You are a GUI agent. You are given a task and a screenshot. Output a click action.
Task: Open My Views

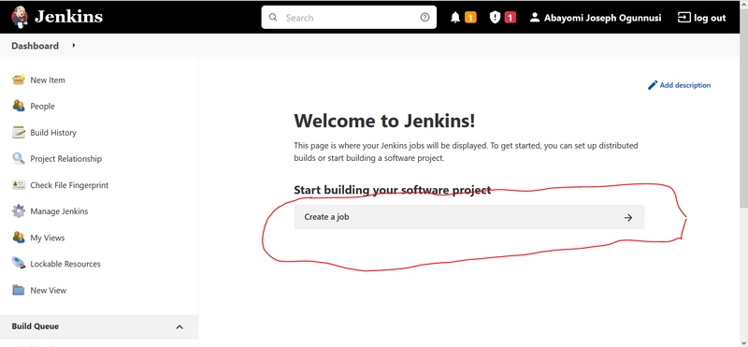48,238
